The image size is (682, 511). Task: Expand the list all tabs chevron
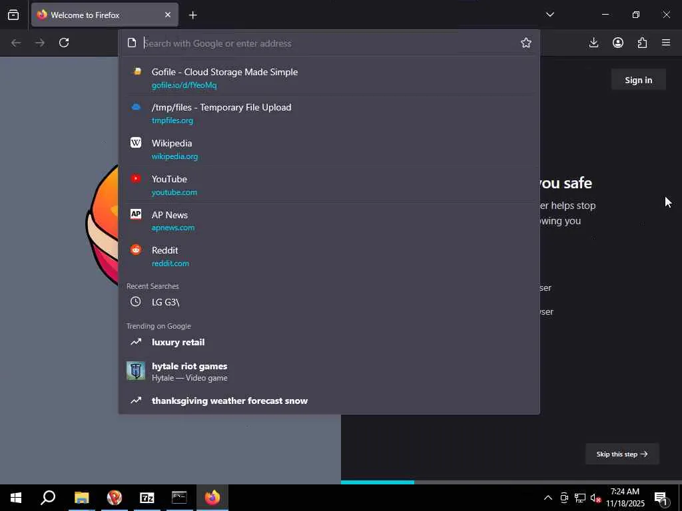(549, 15)
